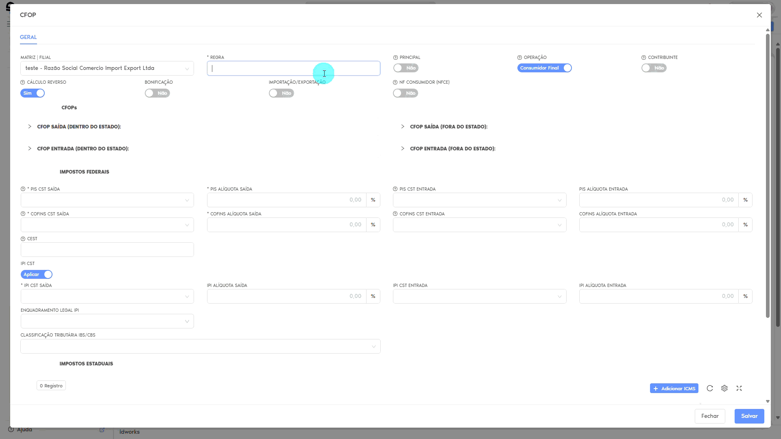Click the external link icon next to Ajuda

coord(102,430)
